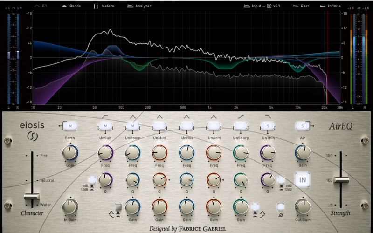Click the small arrow beside UnMud Q

(169, 180)
